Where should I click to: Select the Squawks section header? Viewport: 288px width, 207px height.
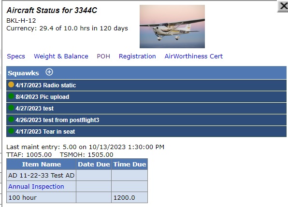(146, 72)
